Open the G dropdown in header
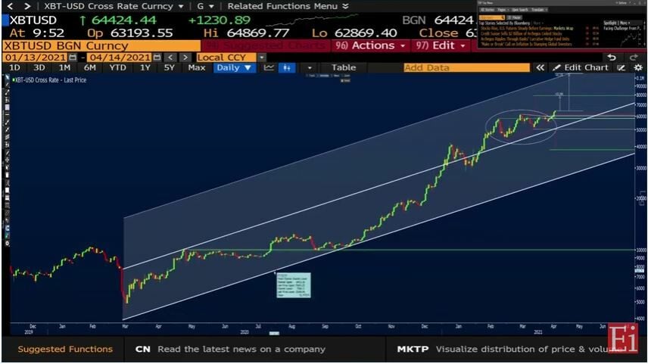 (x=205, y=7)
